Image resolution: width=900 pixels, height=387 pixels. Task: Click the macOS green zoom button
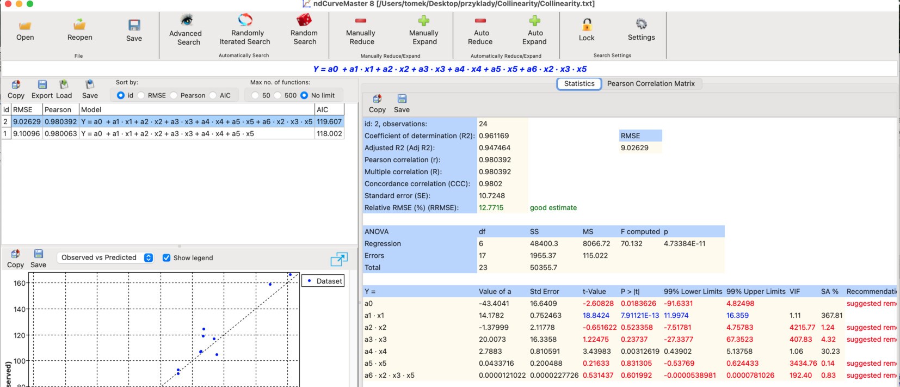(30, 4)
